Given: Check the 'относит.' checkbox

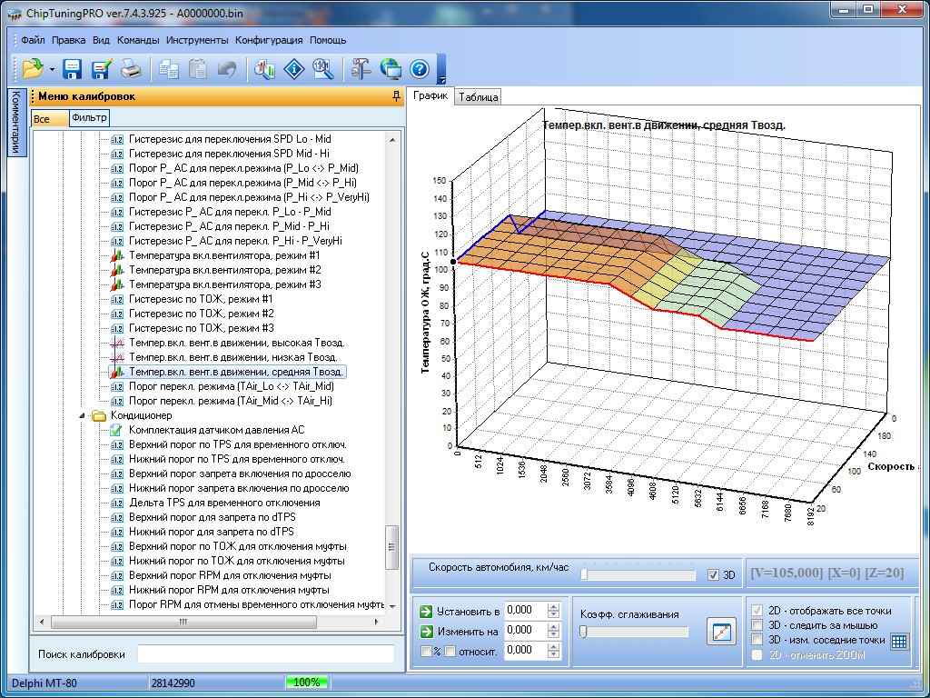Looking at the screenshot, I should 450,651.
